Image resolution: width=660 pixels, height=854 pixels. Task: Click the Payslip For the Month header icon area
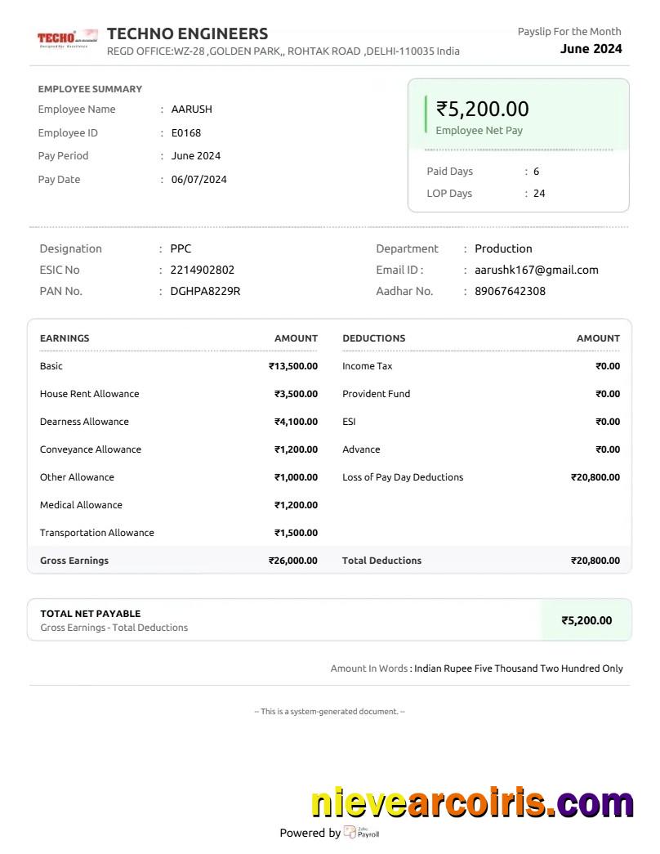pyautogui.click(x=569, y=31)
